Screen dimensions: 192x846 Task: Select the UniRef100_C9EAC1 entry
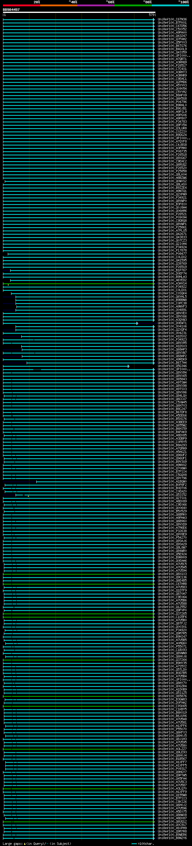pyautogui.click(x=172, y=79)
